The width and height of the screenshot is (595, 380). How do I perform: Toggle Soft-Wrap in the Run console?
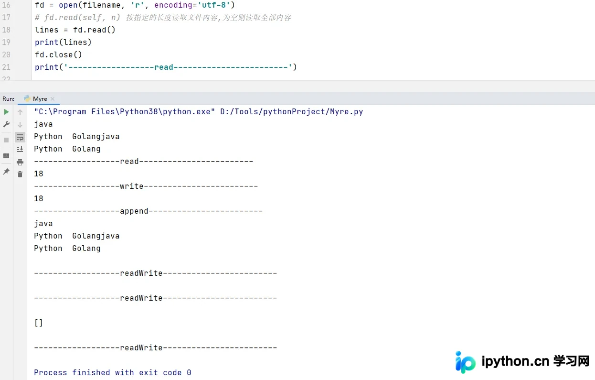pos(20,137)
